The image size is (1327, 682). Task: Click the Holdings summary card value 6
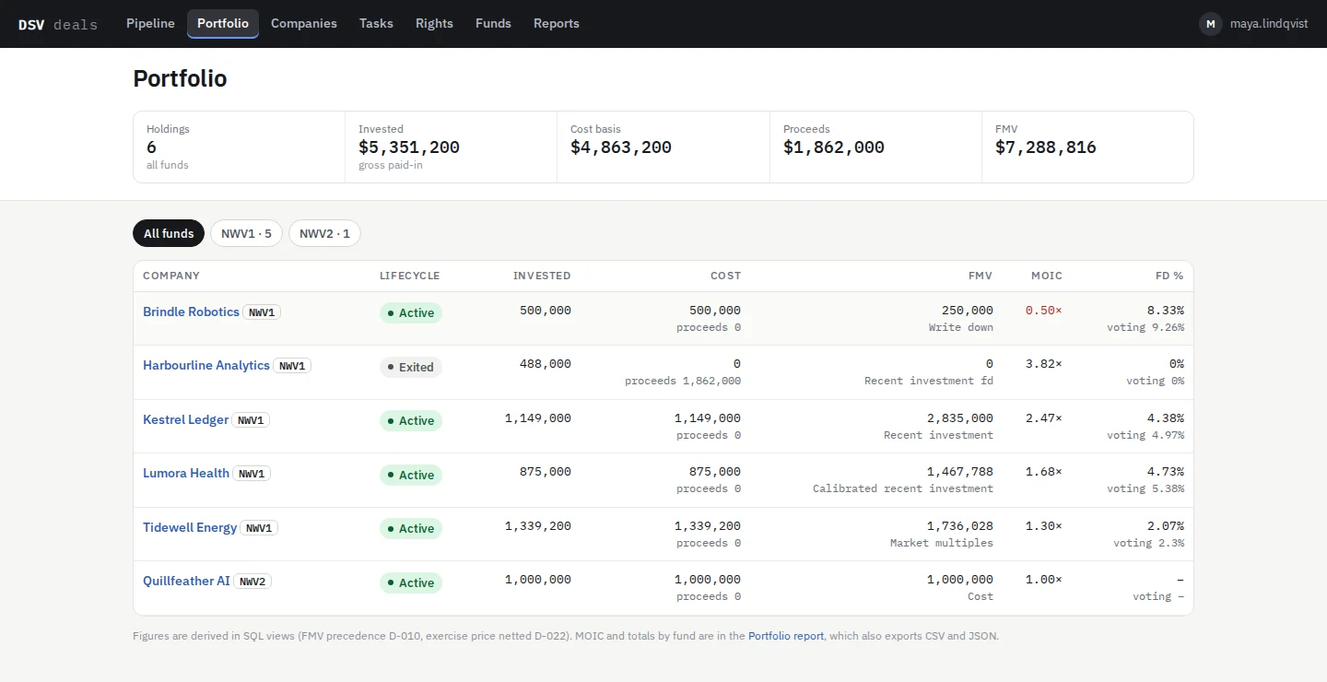pos(151,147)
